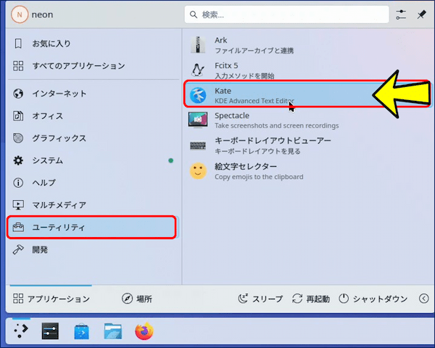Open Dolphin file manager in taskbar
This screenshot has width=435, height=348.
[x=112, y=331]
